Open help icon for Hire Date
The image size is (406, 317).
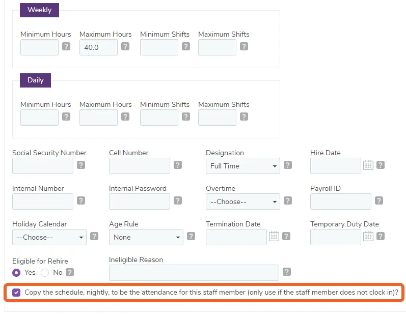380,165
